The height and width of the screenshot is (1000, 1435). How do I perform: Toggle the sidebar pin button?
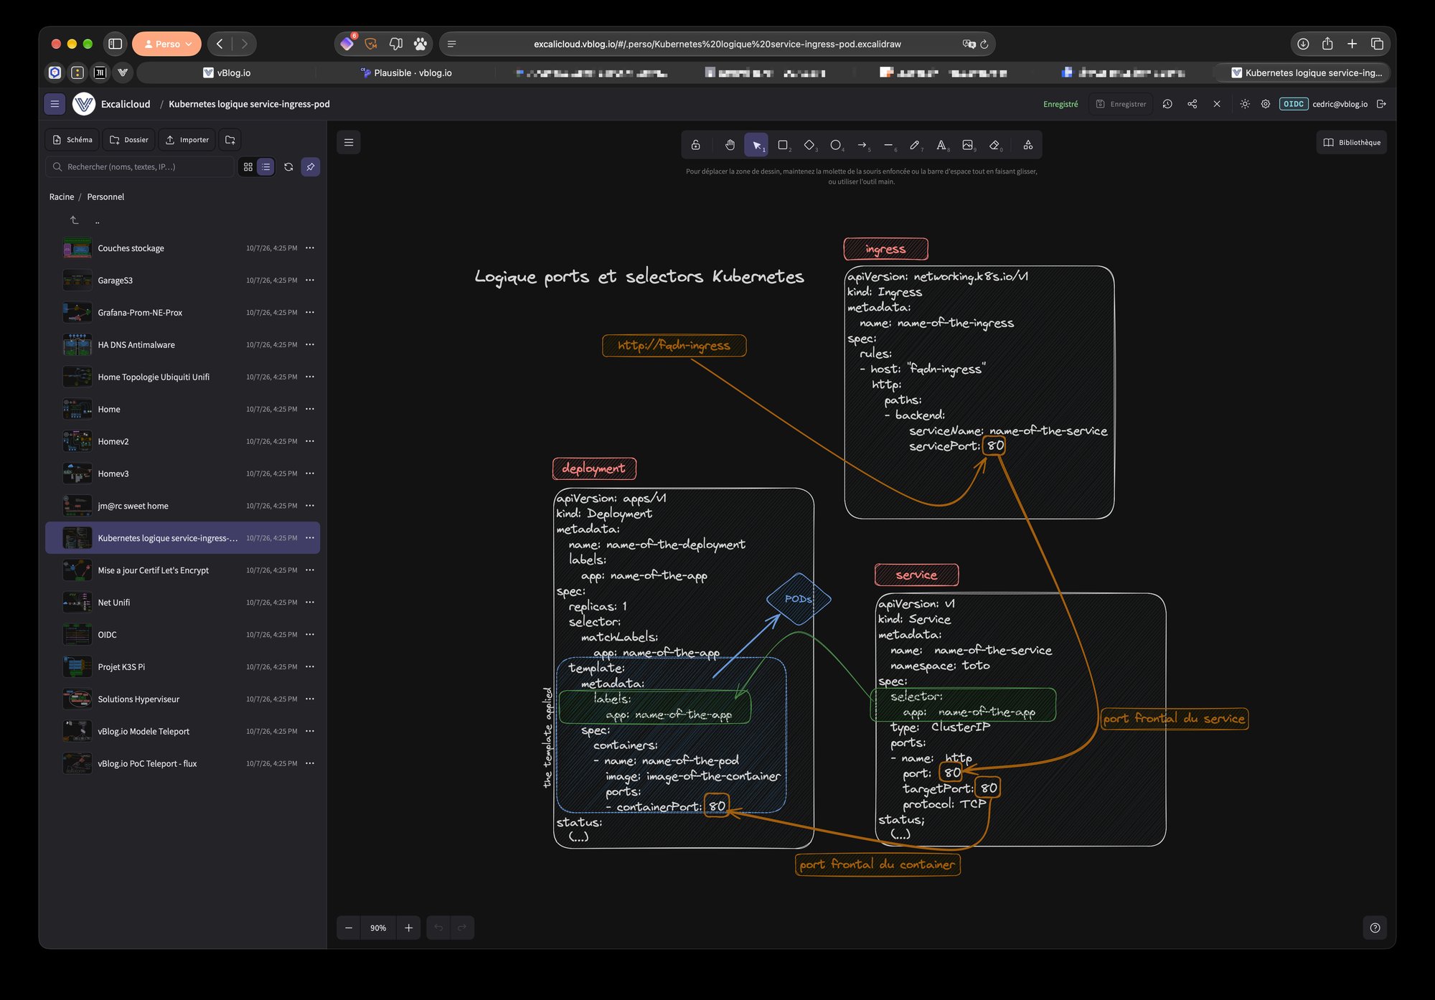[311, 167]
